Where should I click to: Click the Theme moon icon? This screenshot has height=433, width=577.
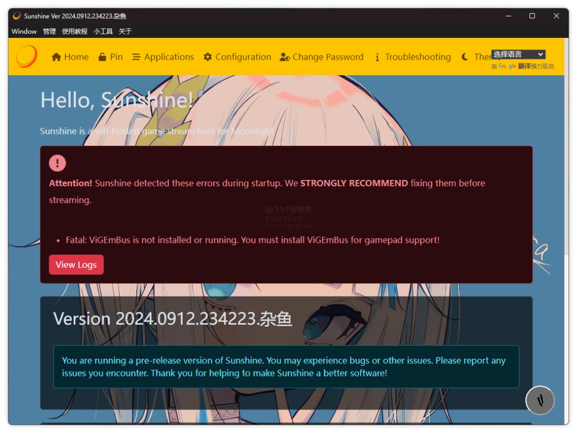click(x=465, y=57)
